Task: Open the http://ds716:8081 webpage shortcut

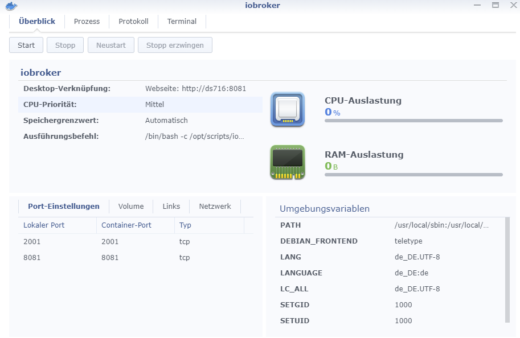Action: [x=214, y=89]
